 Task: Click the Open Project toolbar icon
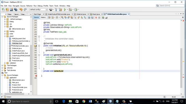coord(11,10)
